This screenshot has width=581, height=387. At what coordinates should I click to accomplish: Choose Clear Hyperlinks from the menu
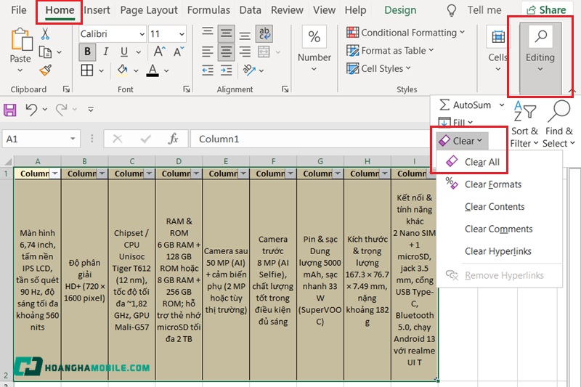tap(499, 251)
